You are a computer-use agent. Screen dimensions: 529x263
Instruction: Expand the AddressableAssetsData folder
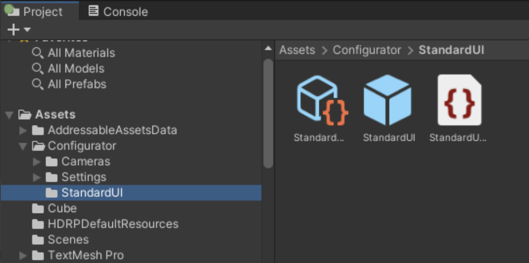(x=23, y=130)
